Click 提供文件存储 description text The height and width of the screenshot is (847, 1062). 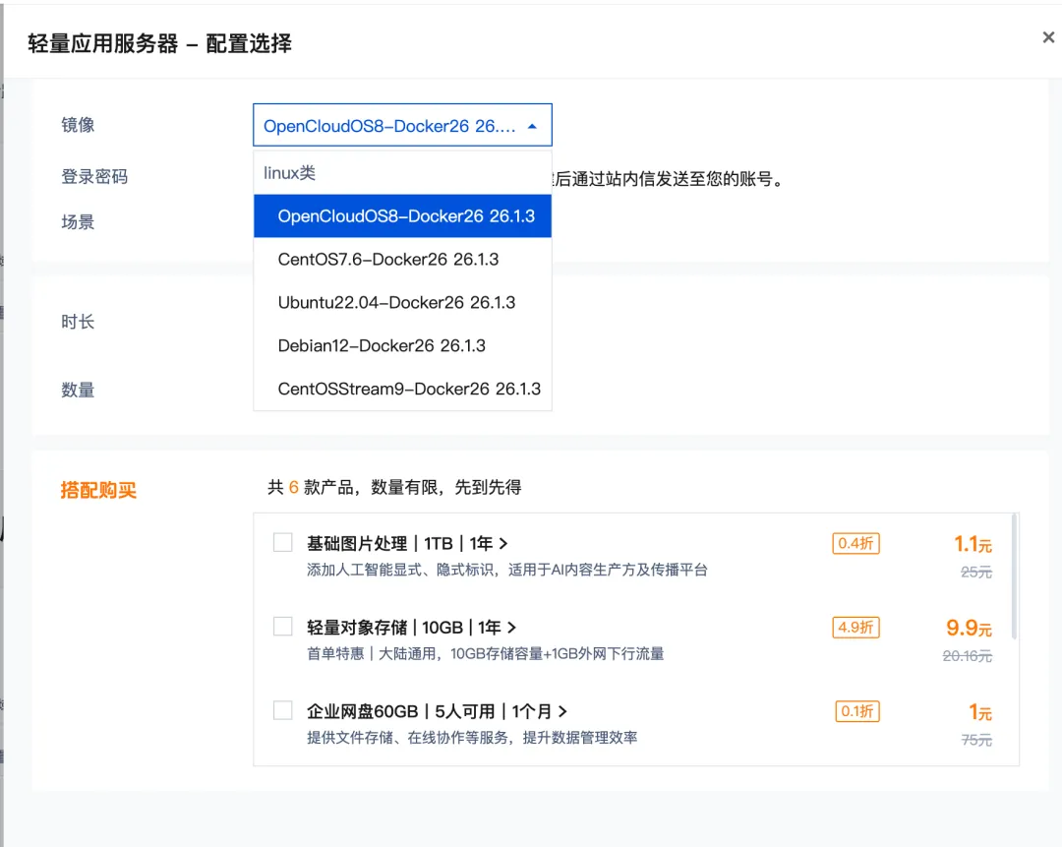tap(471, 737)
